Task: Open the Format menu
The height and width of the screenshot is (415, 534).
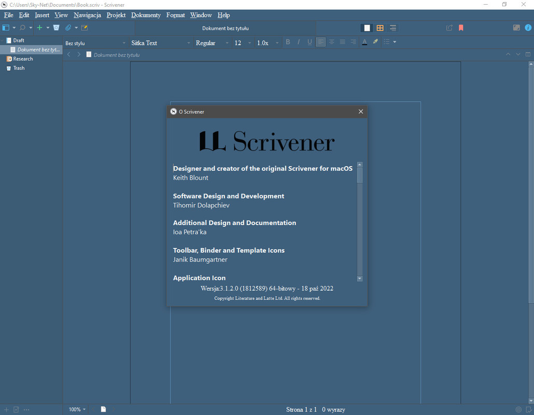Action: coord(175,15)
